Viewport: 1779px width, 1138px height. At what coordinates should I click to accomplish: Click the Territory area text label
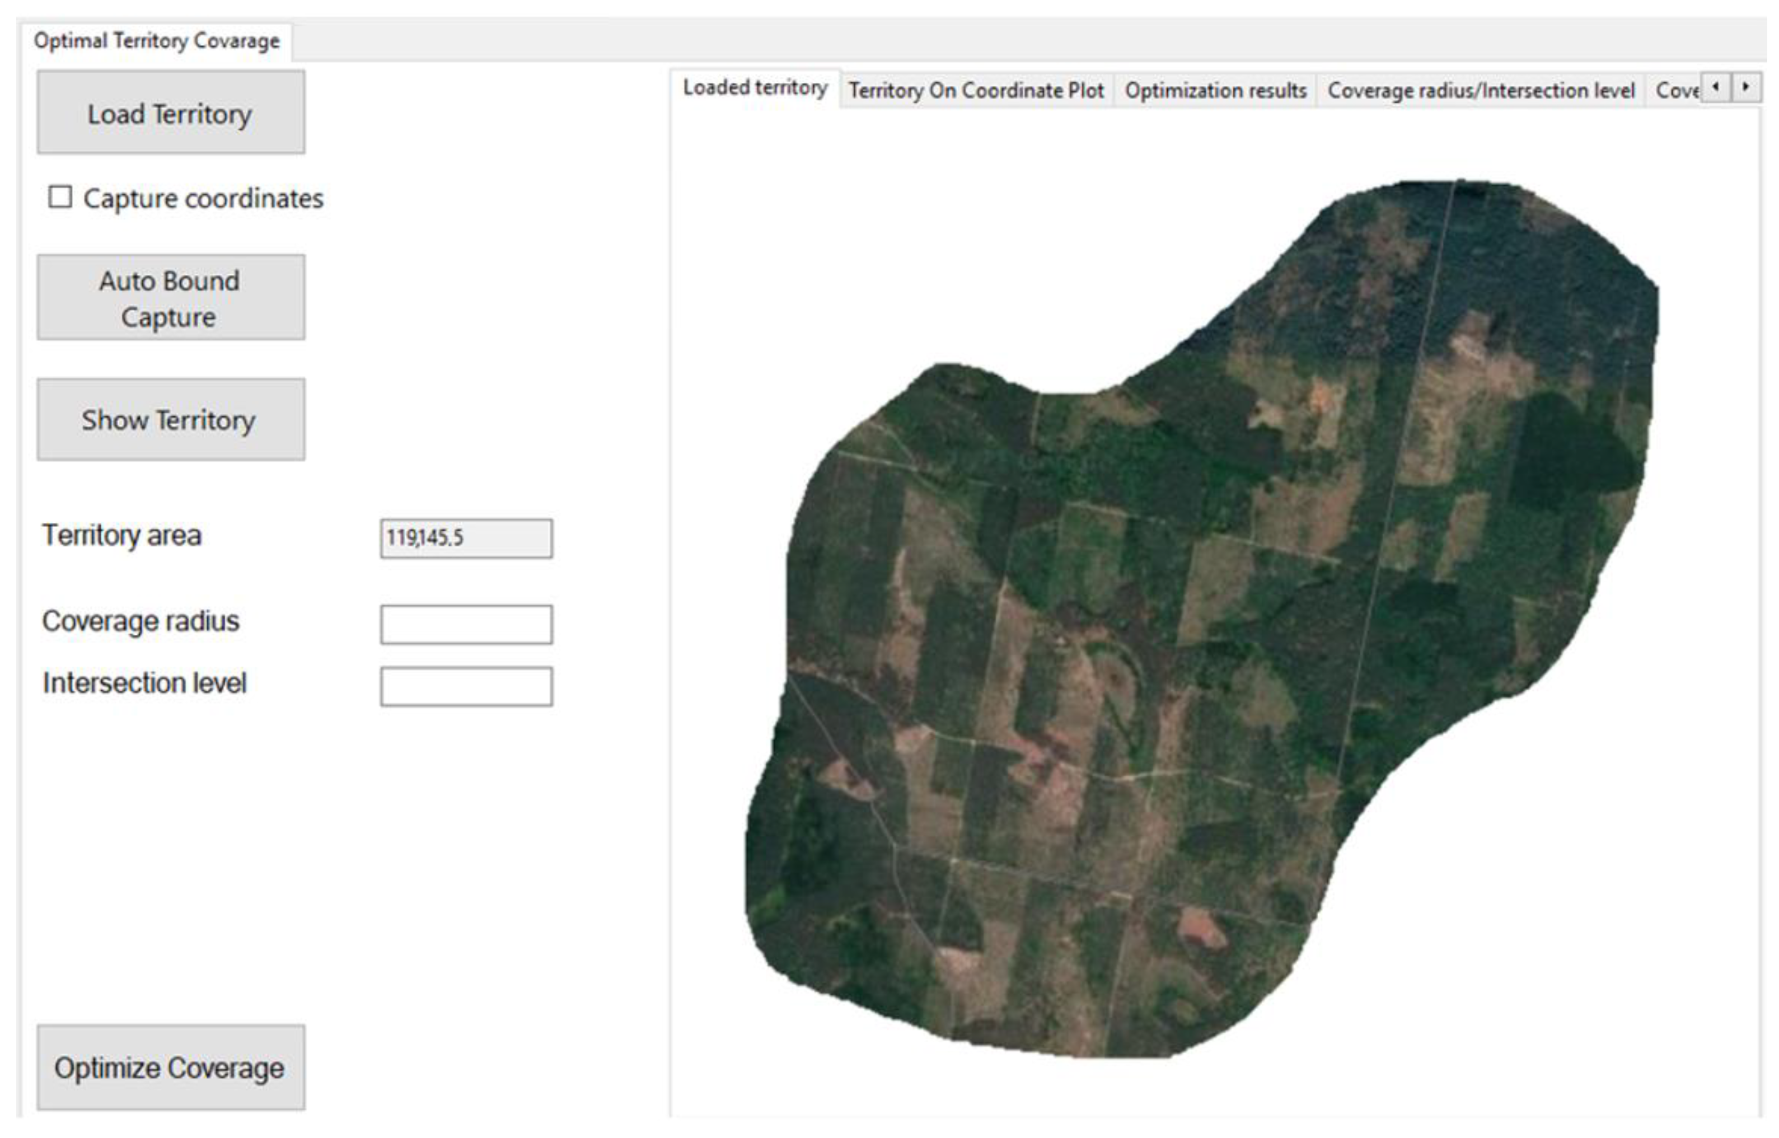click(x=122, y=535)
